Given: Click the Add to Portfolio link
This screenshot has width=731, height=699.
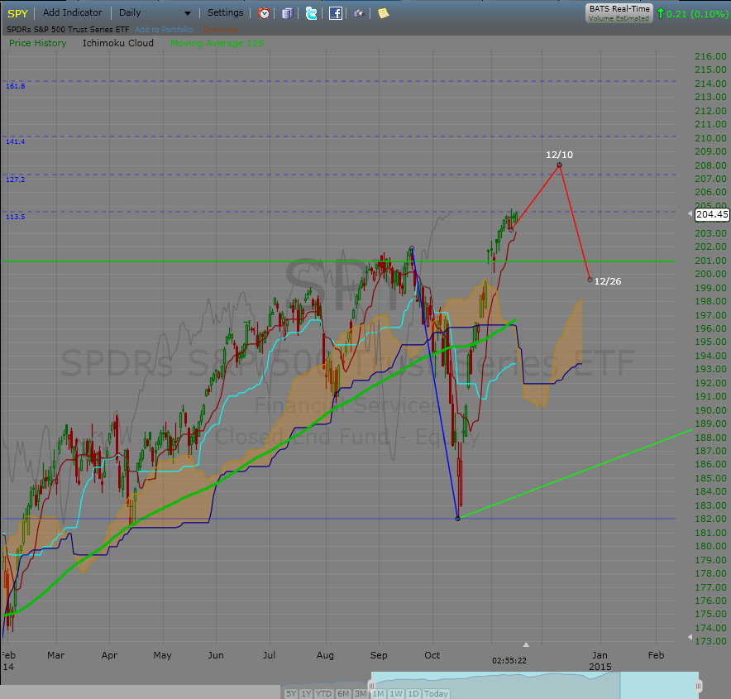Looking at the screenshot, I should (164, 30).
